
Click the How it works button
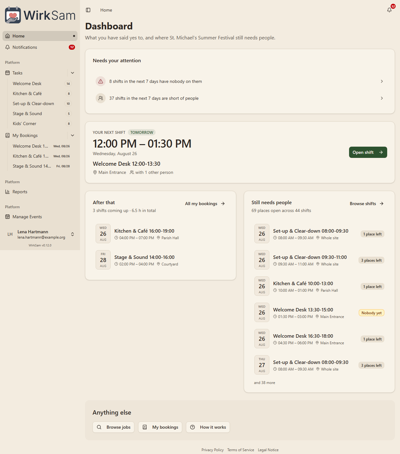click(x=208, y=427)
